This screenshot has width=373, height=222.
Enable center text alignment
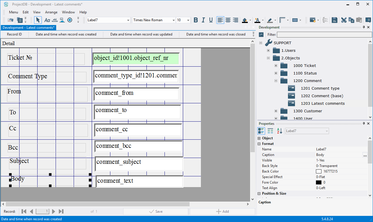[x=228, y=20]
